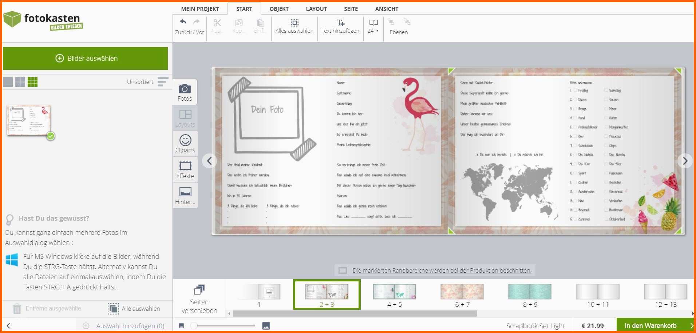Image resolution: width=696 pixels, height=333 pixels.
Task: Click In den Warenkorb button
Action: [650, 326]
